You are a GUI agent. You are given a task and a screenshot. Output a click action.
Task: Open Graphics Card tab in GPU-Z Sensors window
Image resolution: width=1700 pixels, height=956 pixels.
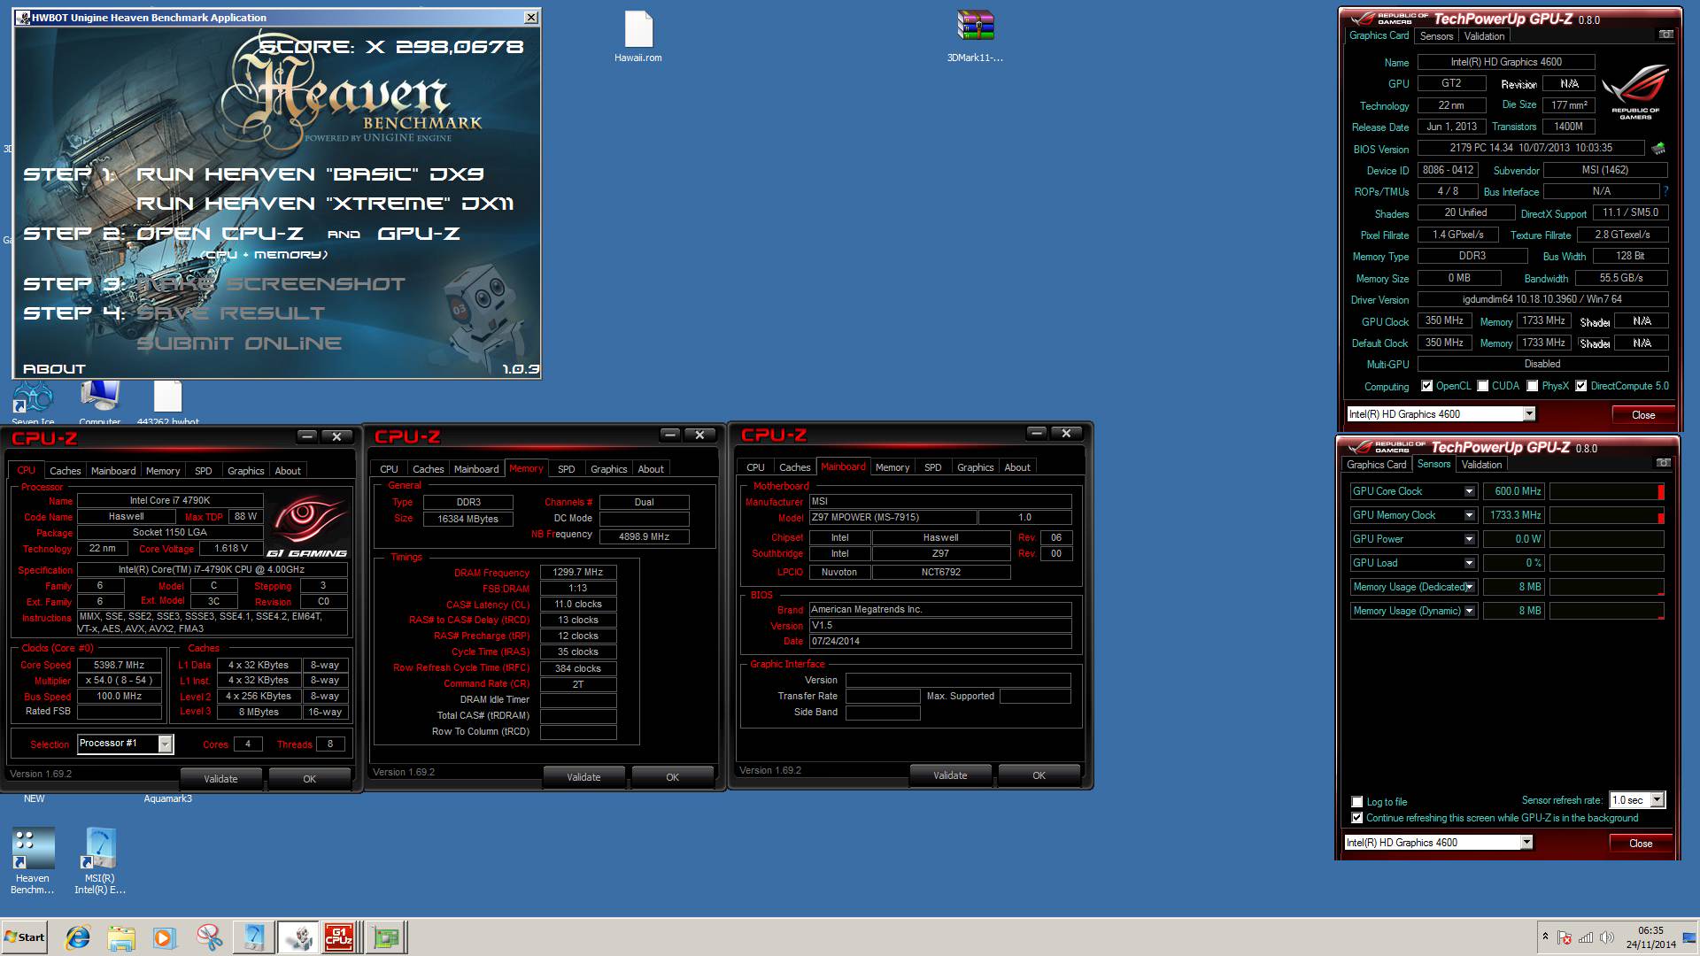click(1377, 465)
